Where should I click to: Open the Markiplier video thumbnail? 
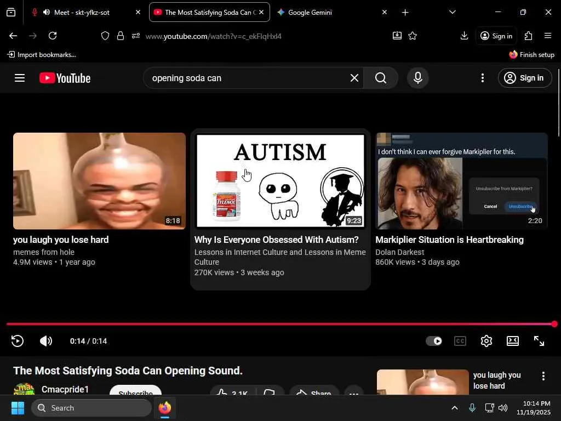[x=461, y=181]
